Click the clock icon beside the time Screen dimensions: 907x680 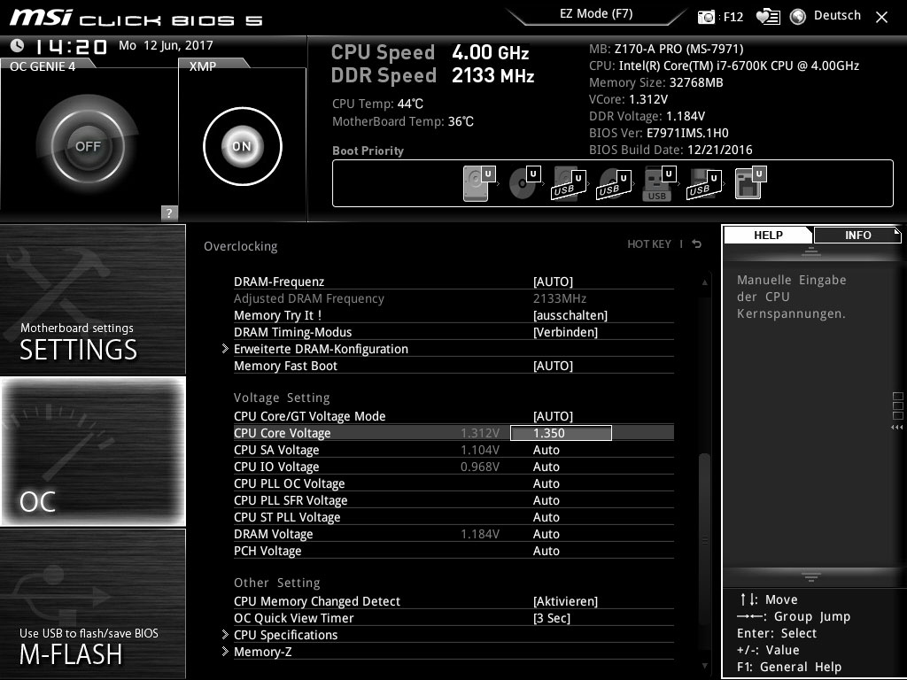pyautogui.click(x=18, y=46)
